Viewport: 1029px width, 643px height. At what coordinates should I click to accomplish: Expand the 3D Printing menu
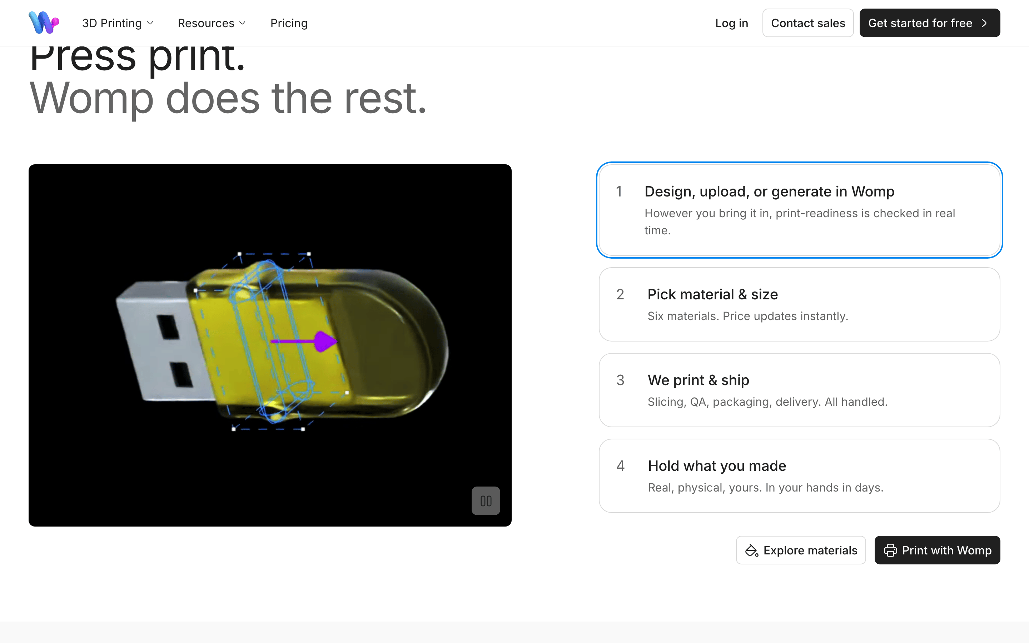[x=118, y=23]
